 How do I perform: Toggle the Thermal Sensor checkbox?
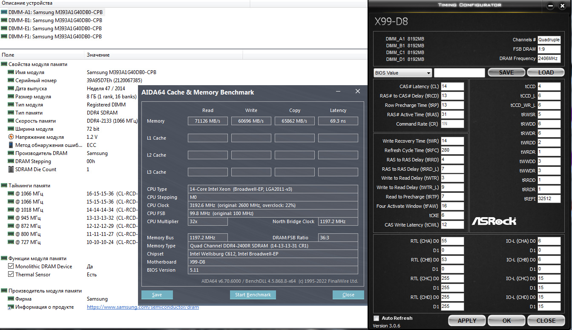click(x=11, y=275)
